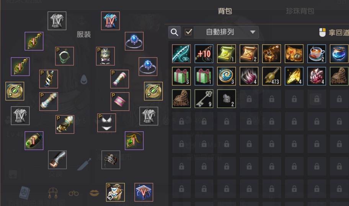Toggle the lips display icon
The image size is (349, 206).
pos(95,193)
